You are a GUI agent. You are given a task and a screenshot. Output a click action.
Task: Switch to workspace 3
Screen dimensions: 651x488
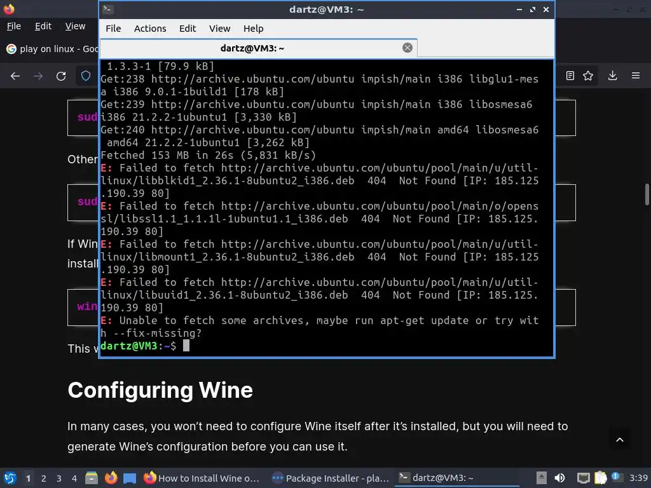click(x=59, y=478)
